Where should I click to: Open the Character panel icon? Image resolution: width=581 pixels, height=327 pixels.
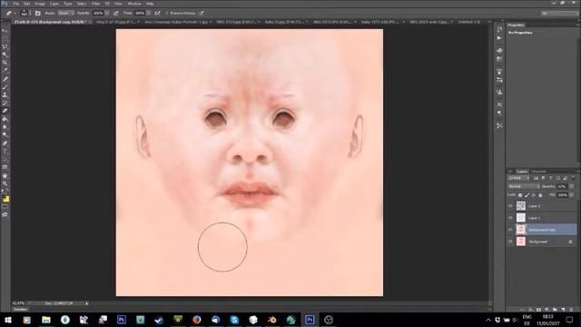click(x=499, y=104)
